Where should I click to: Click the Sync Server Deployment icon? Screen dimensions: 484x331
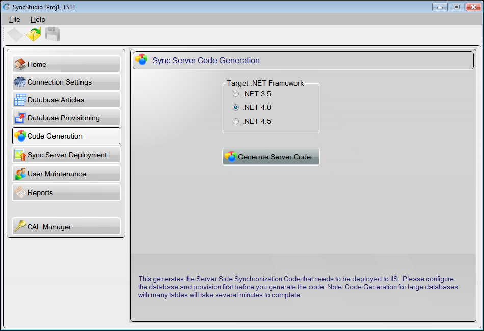click(20, 155)
